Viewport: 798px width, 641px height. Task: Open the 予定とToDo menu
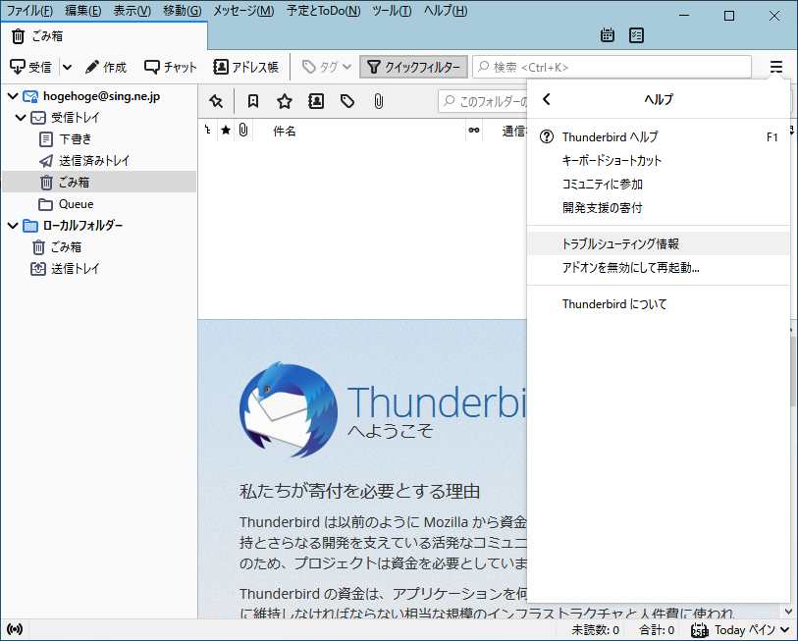pos(323,11)
